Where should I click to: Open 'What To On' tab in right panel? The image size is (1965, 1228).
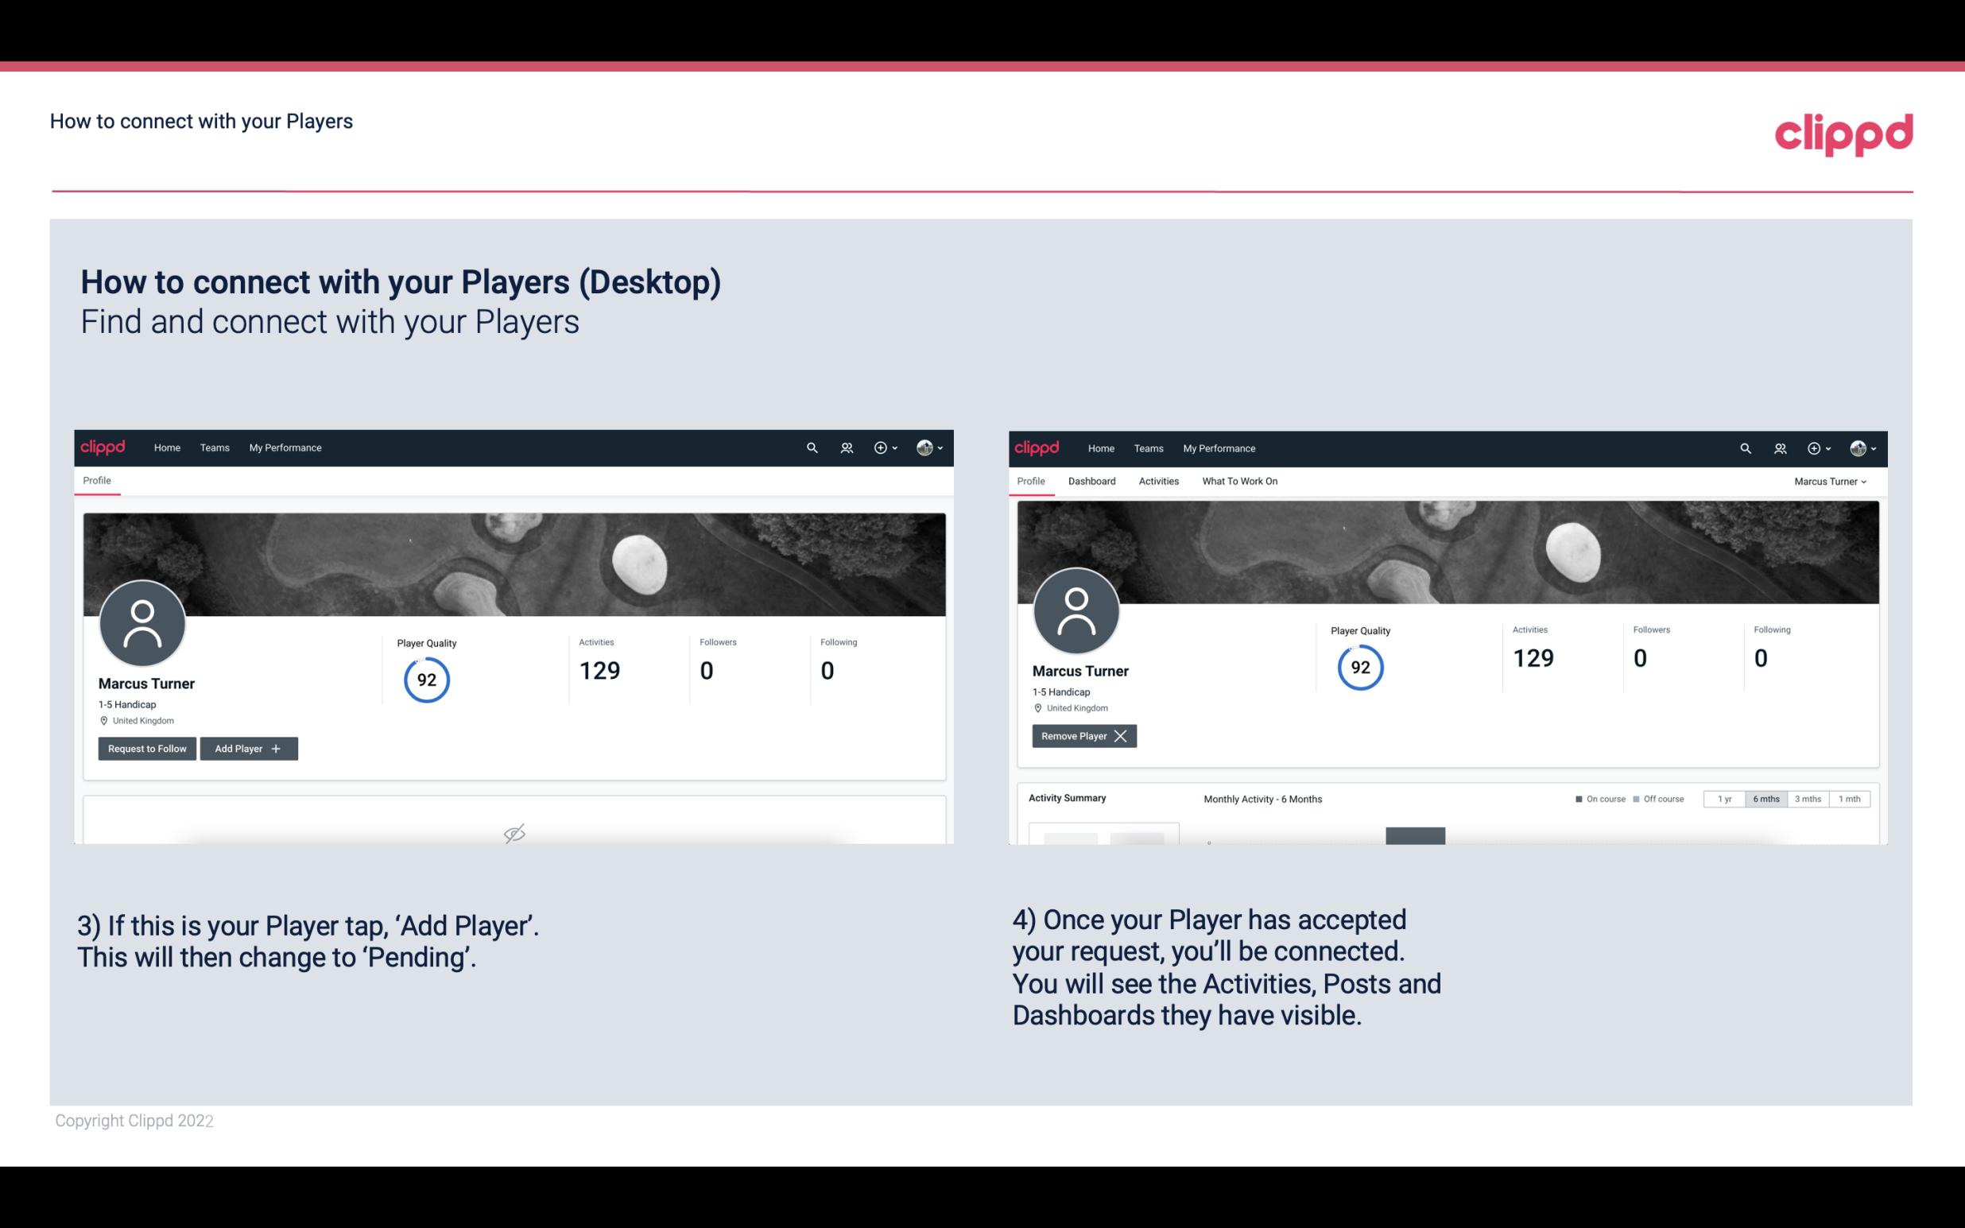click(1239, 481)
